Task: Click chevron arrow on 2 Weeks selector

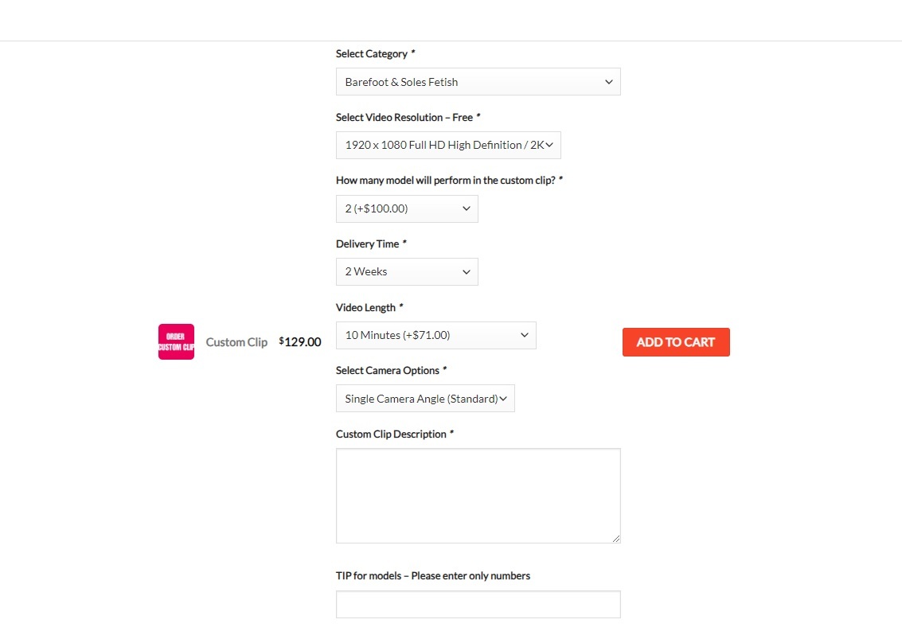Action: [x=467, y=272]
